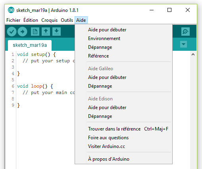Viewport: 202px width, 169px height.
Task: Choose Dépannage under Aide Galileo
Action: 123,86
